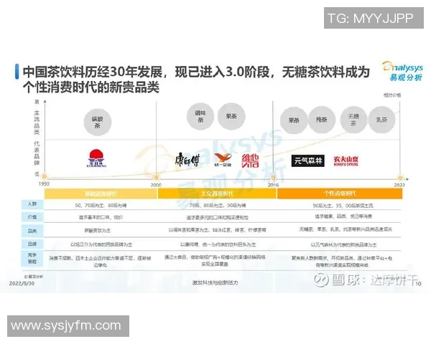Click the cell '70后、80后为主，90后为辅'
The height and width of the screenshot is (344, 431).
coord(218,206)
